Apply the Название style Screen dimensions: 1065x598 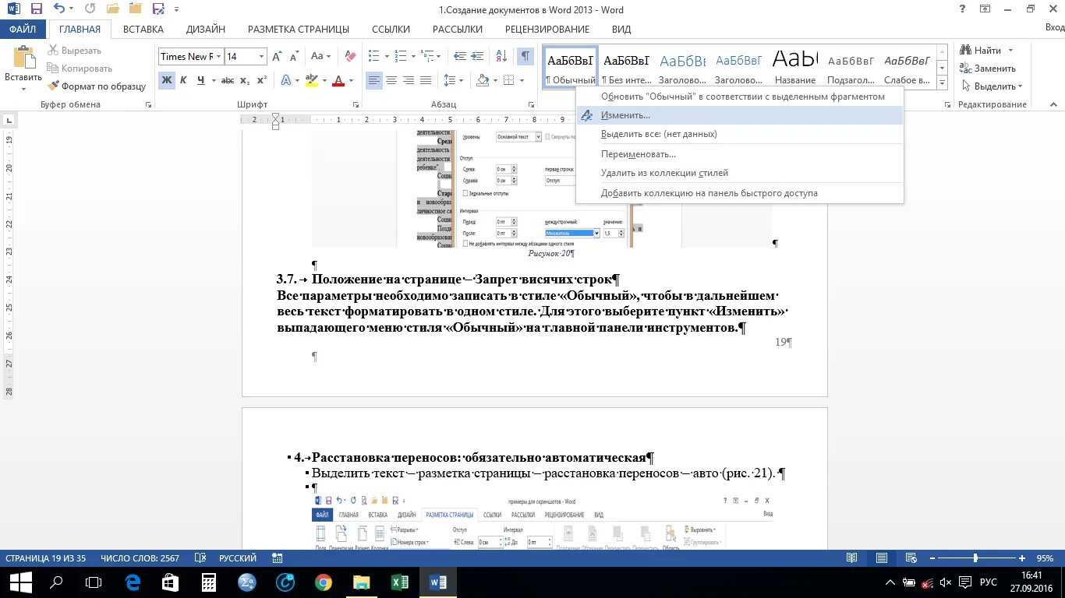tap(795, 67)
